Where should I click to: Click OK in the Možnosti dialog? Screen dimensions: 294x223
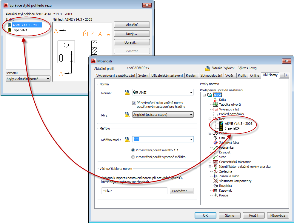click(x=205, y=216)
